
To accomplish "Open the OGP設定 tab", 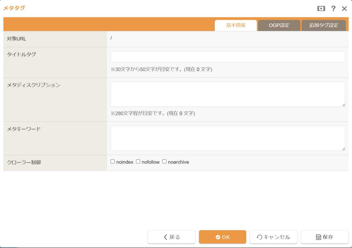I will pos(279,25).
